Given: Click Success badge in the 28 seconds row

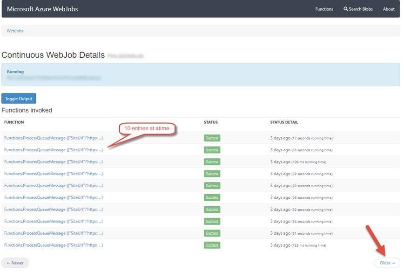Looking at the screenshot, I should coord(212,197).
